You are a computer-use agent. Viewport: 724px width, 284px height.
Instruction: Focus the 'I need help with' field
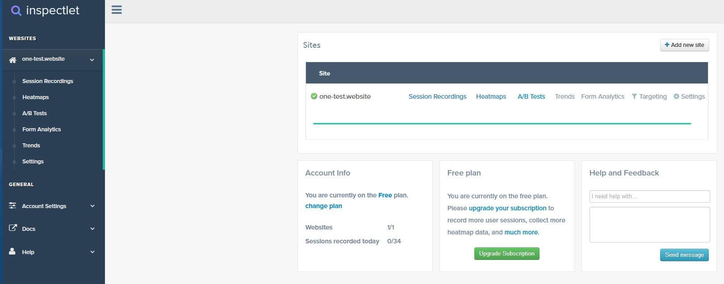coord(649,196)
